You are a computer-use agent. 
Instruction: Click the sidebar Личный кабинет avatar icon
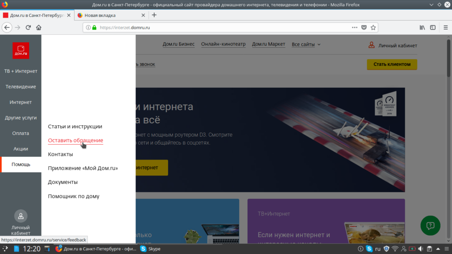(21, 216)
